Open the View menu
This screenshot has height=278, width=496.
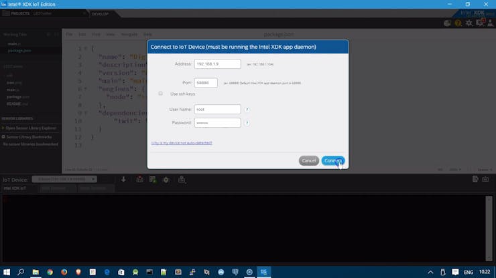pyautogui.click(x=110, y=34)
